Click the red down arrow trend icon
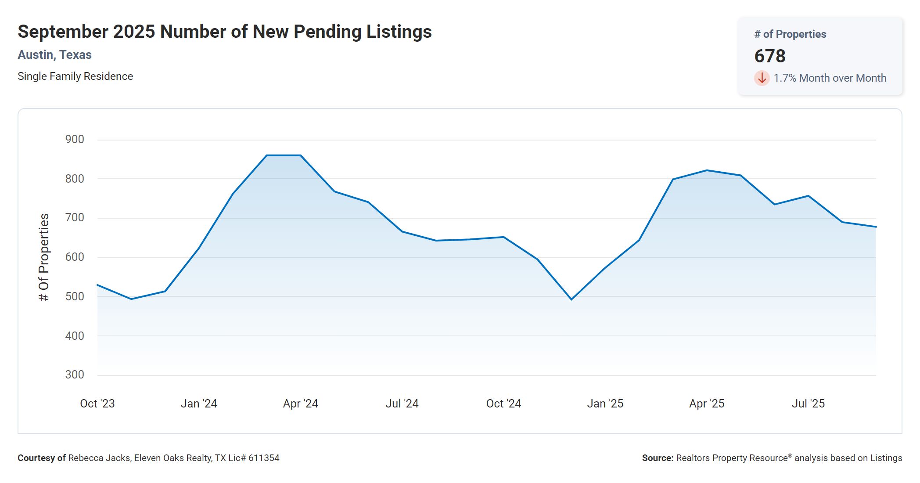The width and height of the screenshot is (920, 483). point(762,78)
